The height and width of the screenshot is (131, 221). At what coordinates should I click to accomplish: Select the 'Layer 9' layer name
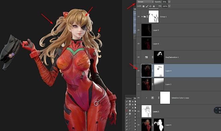tap(156, 30)
